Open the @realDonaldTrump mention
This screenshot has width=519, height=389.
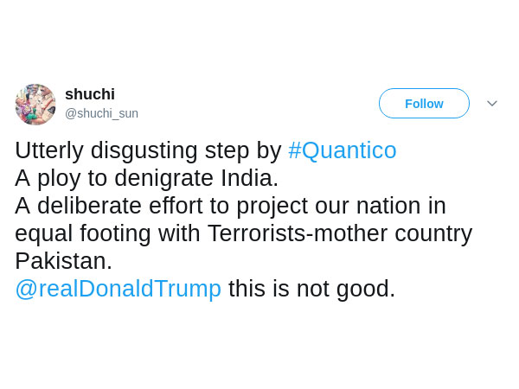click(x=118, y=289)
